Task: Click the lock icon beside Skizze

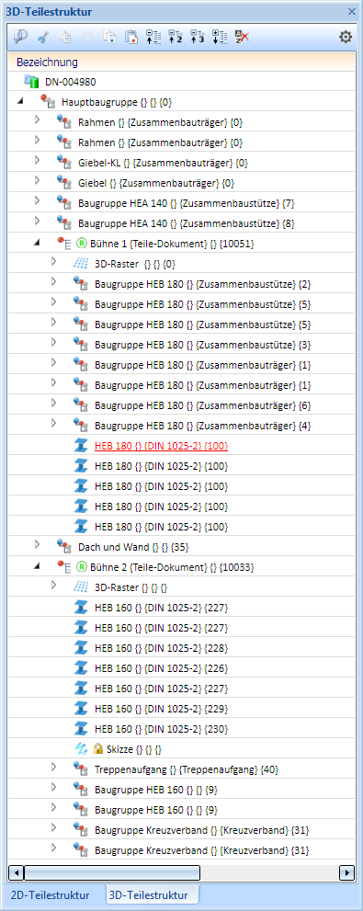Action: pyautogui.click(x=98, y=749)
